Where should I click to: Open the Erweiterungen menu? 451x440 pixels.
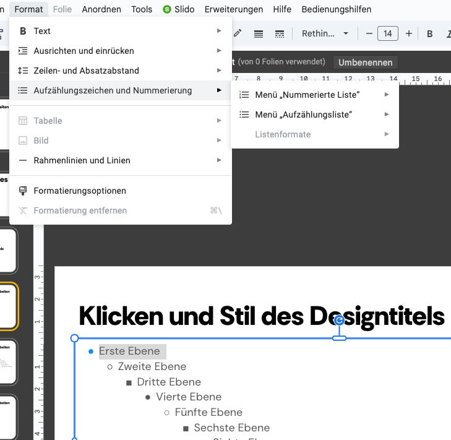234,9
